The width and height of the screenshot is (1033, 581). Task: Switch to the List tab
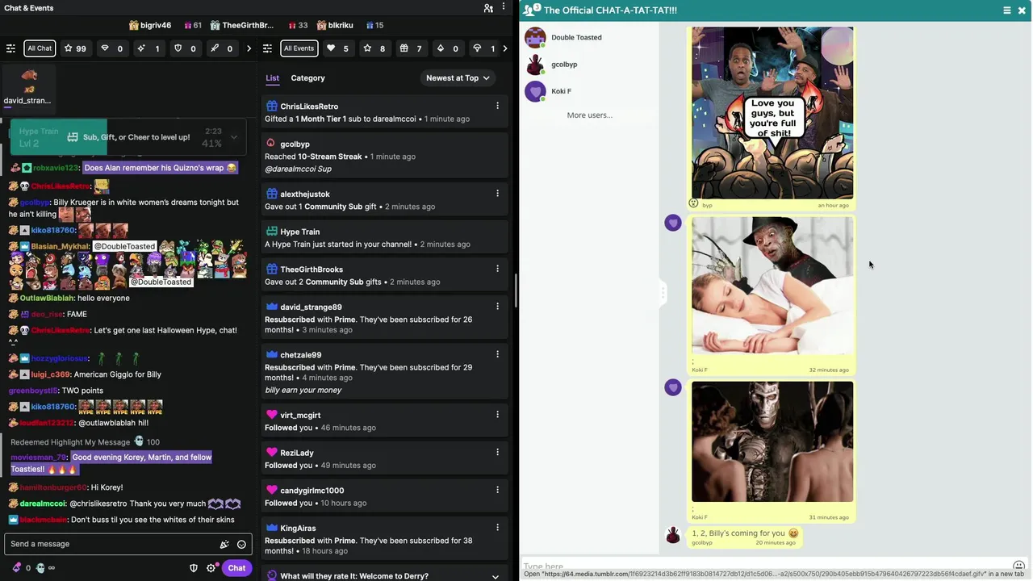[x=273, y=78]
